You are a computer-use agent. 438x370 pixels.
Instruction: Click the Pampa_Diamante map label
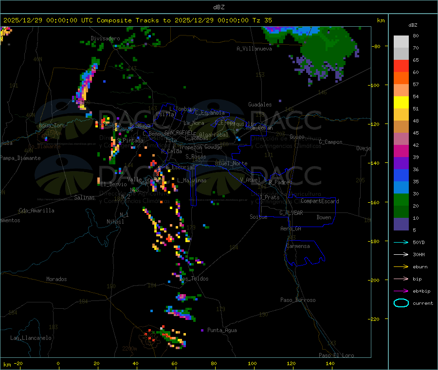pos(20,158)
